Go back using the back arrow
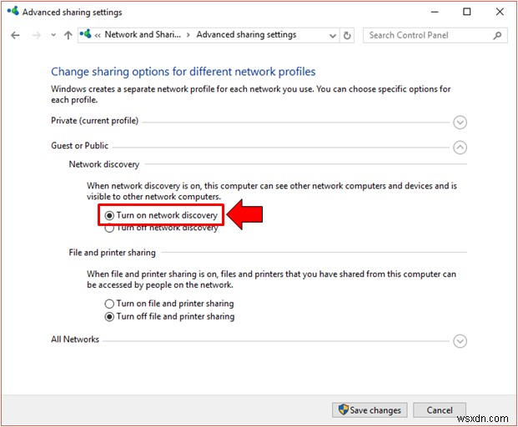 [15, 35]
